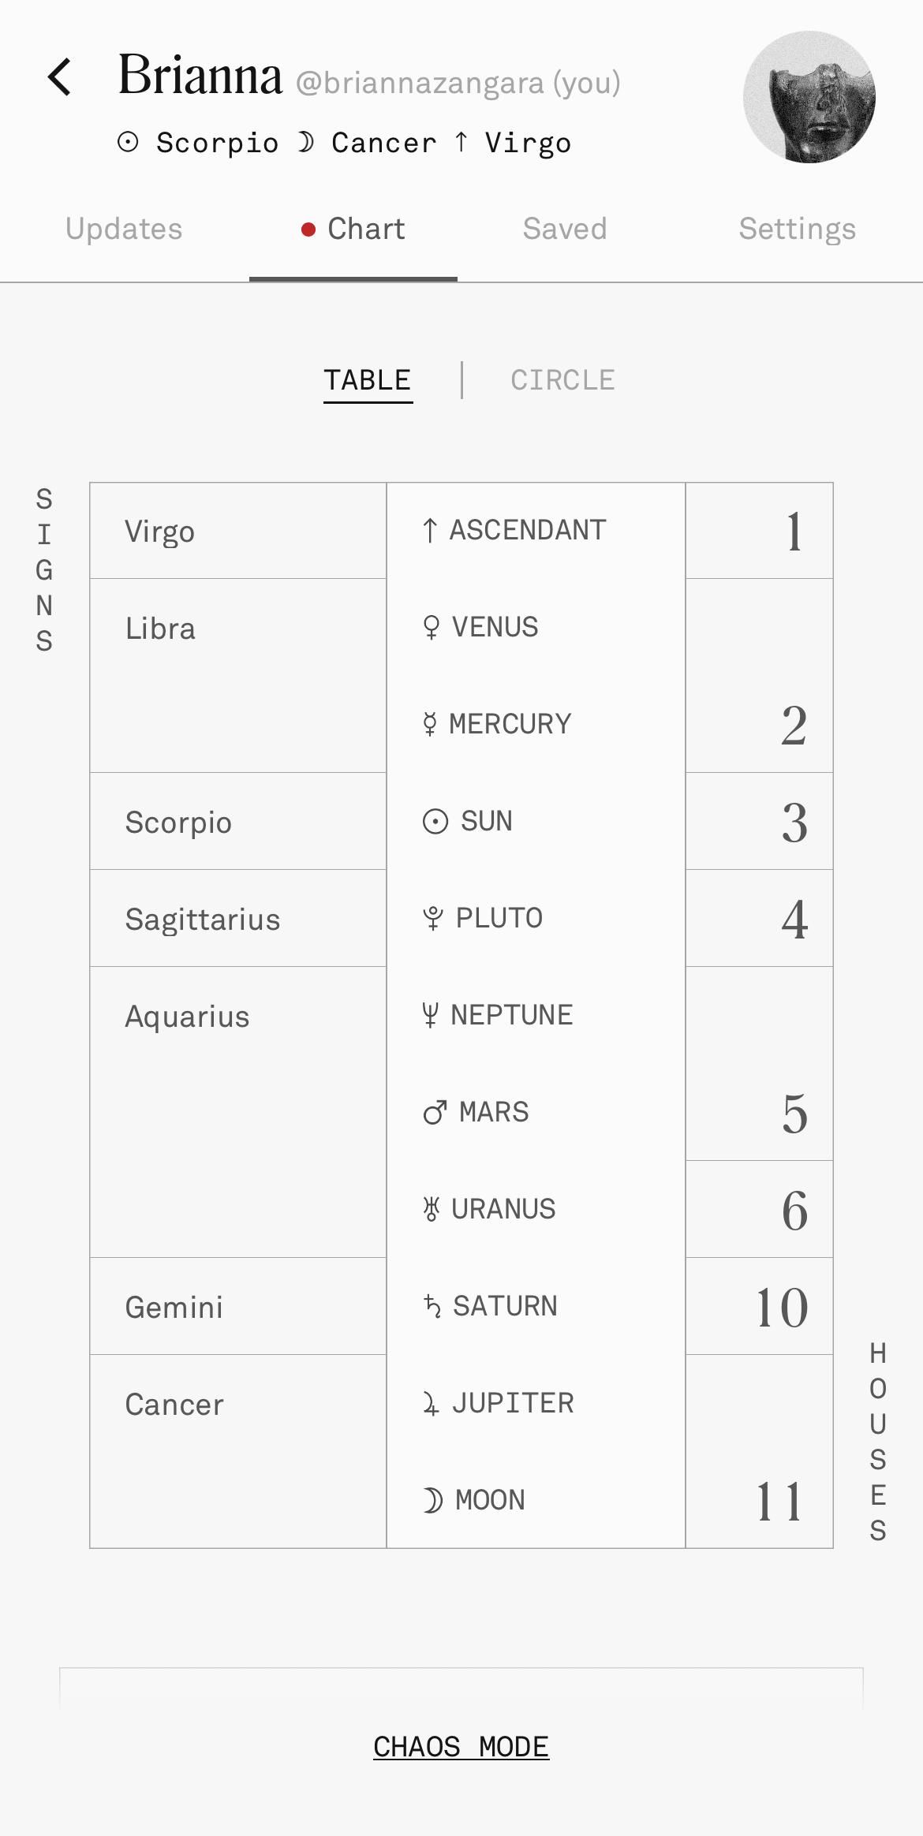The width and height of the screenshot is (923, 1836).
Task: Select house number 10 cell
Action: [x=759, y=1306]
